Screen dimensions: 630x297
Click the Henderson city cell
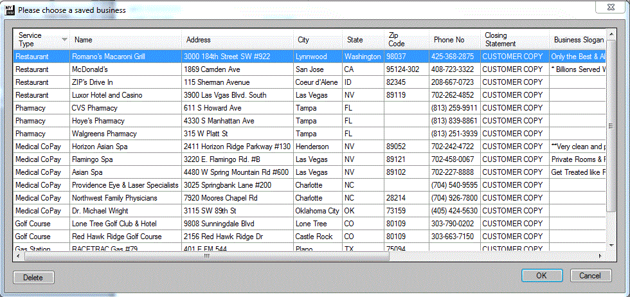pos(318,147)
